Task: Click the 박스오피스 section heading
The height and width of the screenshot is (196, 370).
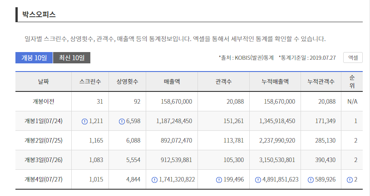Action: [x=39, y=14]
